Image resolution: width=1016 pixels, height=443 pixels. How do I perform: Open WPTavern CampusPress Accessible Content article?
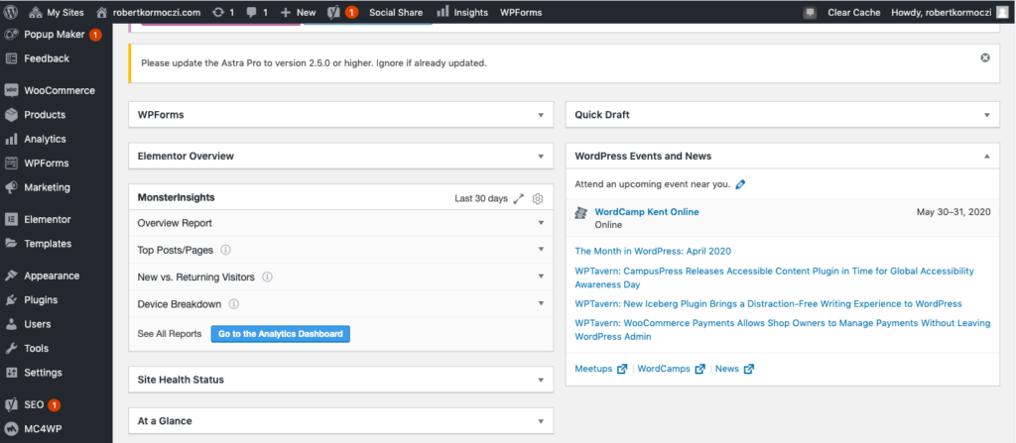tap(774, 277)
